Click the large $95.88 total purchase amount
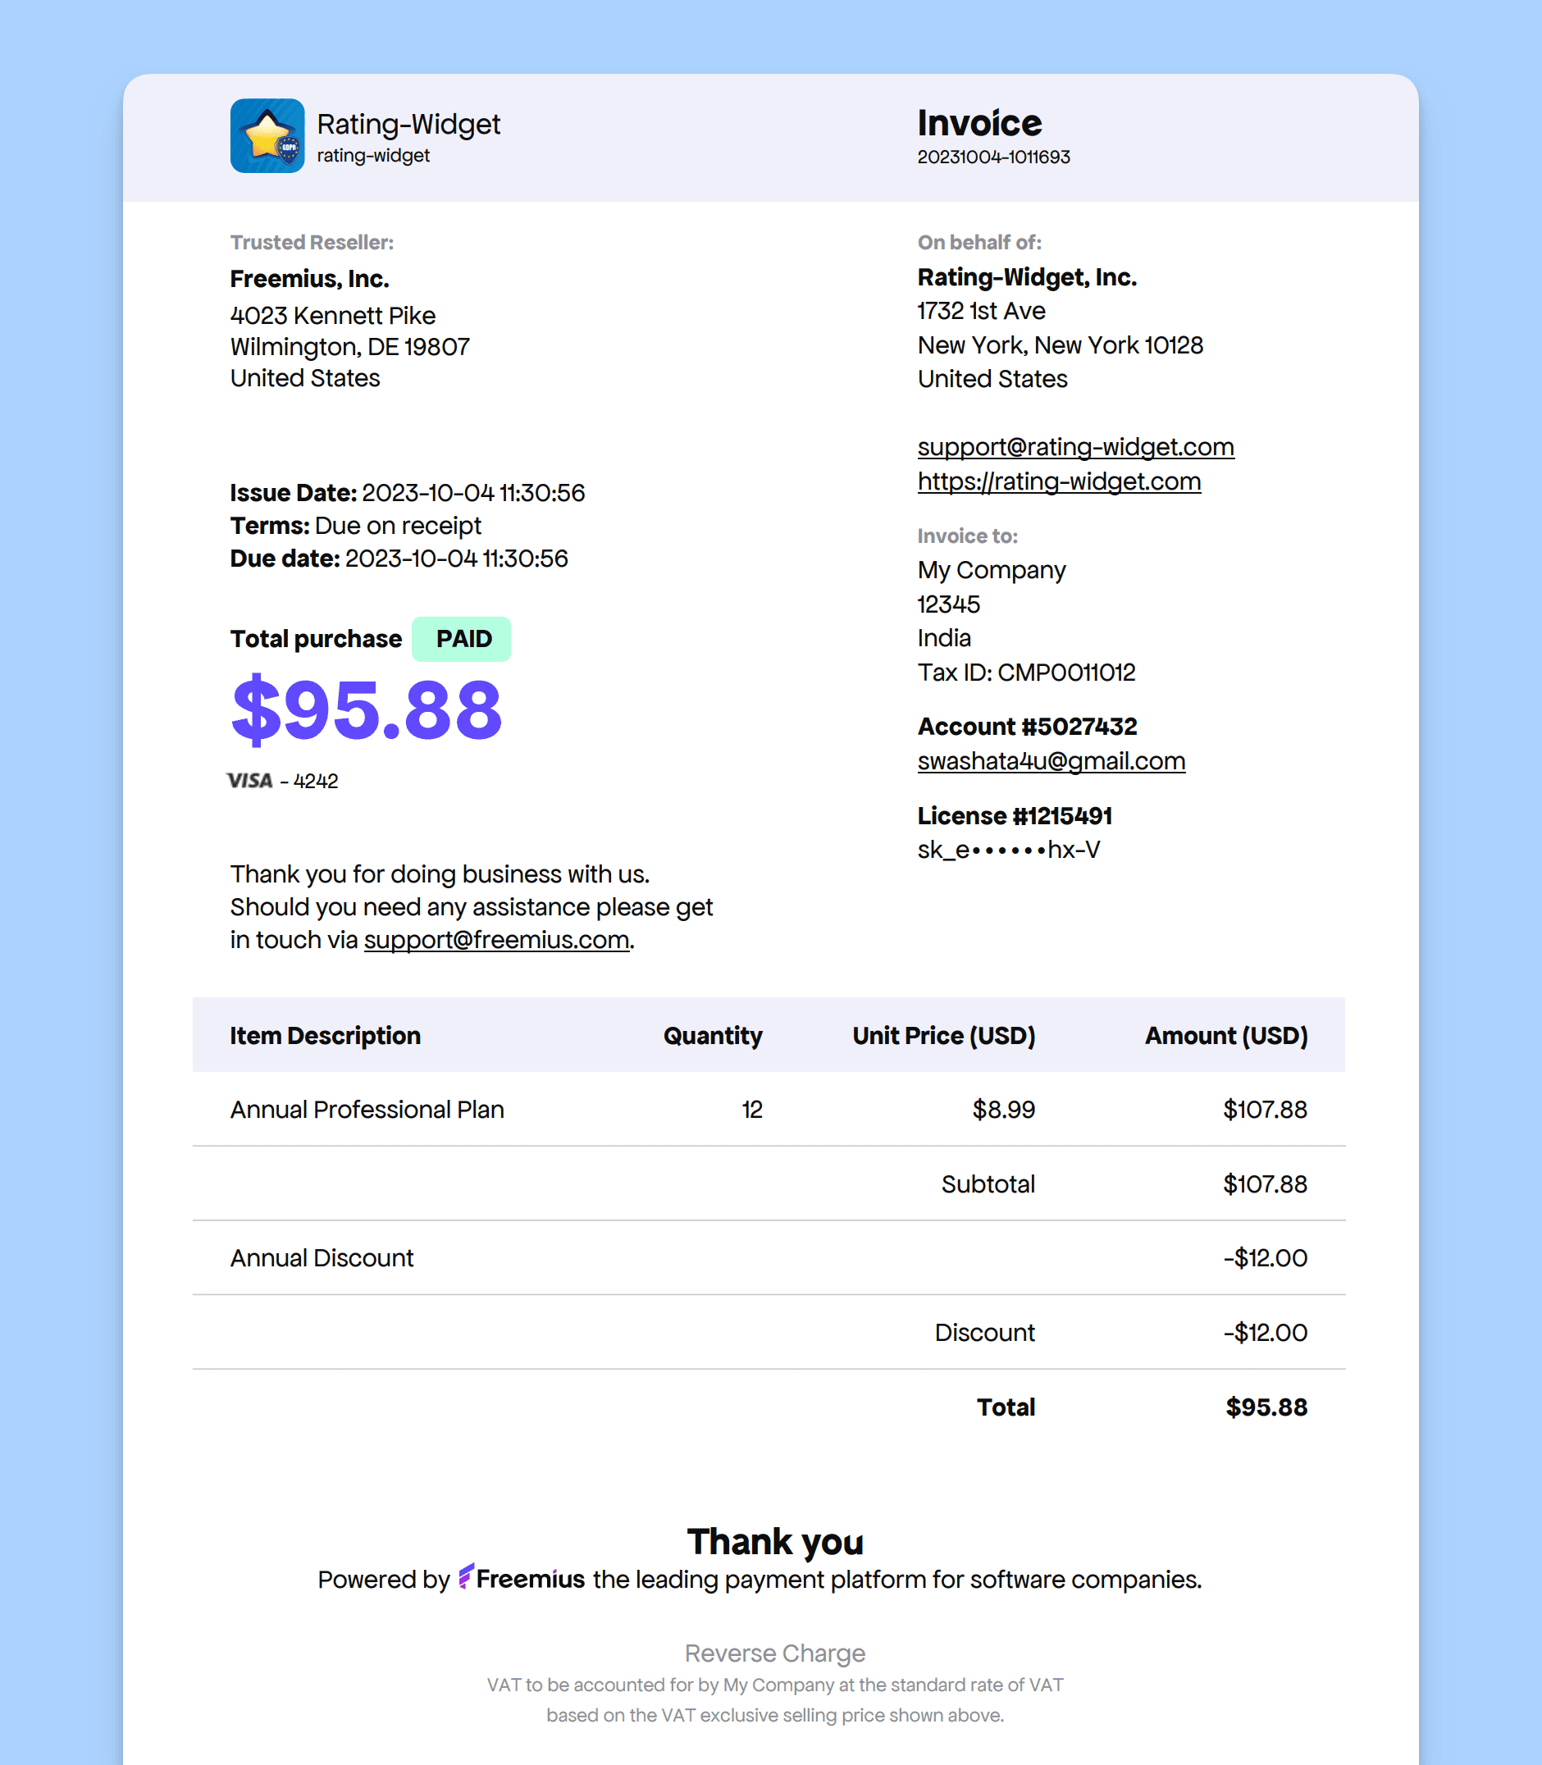 point(367,710)
